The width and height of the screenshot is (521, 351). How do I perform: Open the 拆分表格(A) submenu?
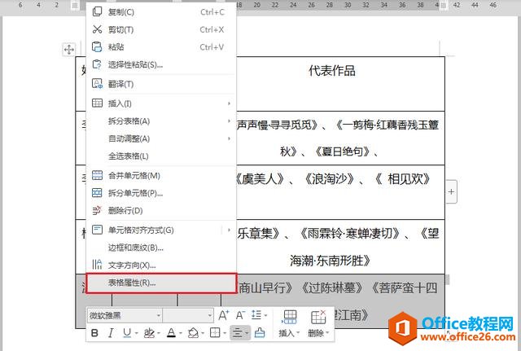[161, 121]
